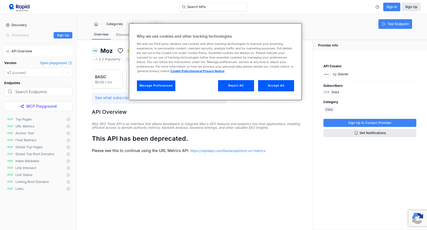Click the sidebar Workspace Sign Up button
The height and width of the screenshot is (230, 427).
(63, 35)
